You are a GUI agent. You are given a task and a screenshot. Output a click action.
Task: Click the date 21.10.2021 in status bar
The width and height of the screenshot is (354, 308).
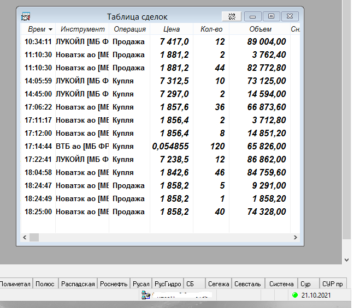(316, 295)
